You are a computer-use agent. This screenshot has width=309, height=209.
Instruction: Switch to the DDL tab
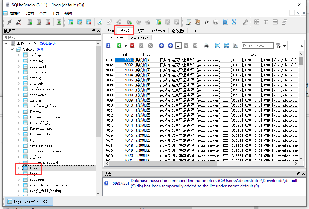(x=194, y=31)
